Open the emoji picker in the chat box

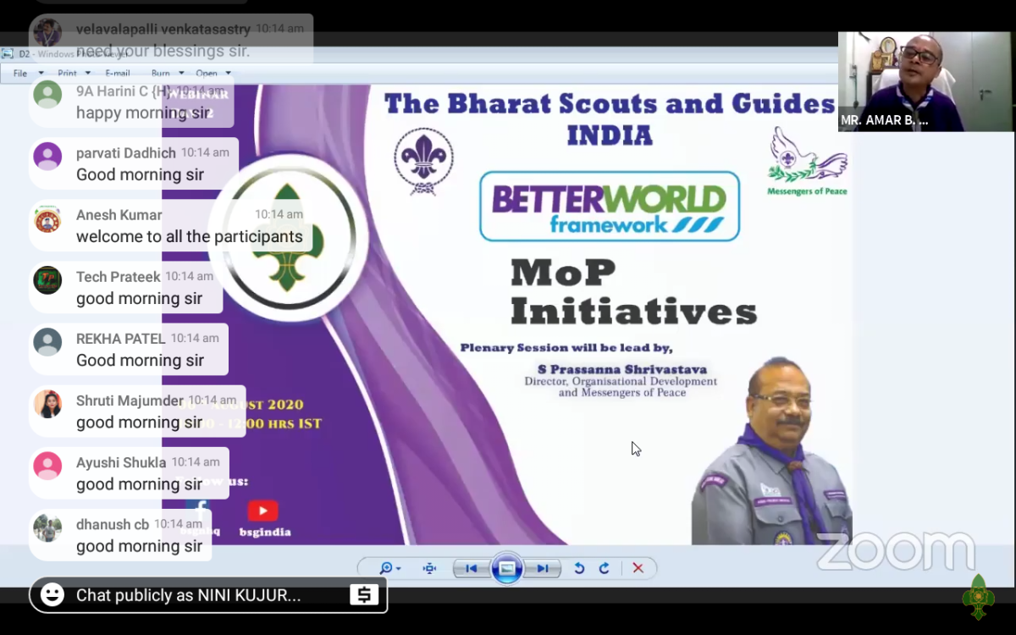pyautogui.click(x=52, y=595)
